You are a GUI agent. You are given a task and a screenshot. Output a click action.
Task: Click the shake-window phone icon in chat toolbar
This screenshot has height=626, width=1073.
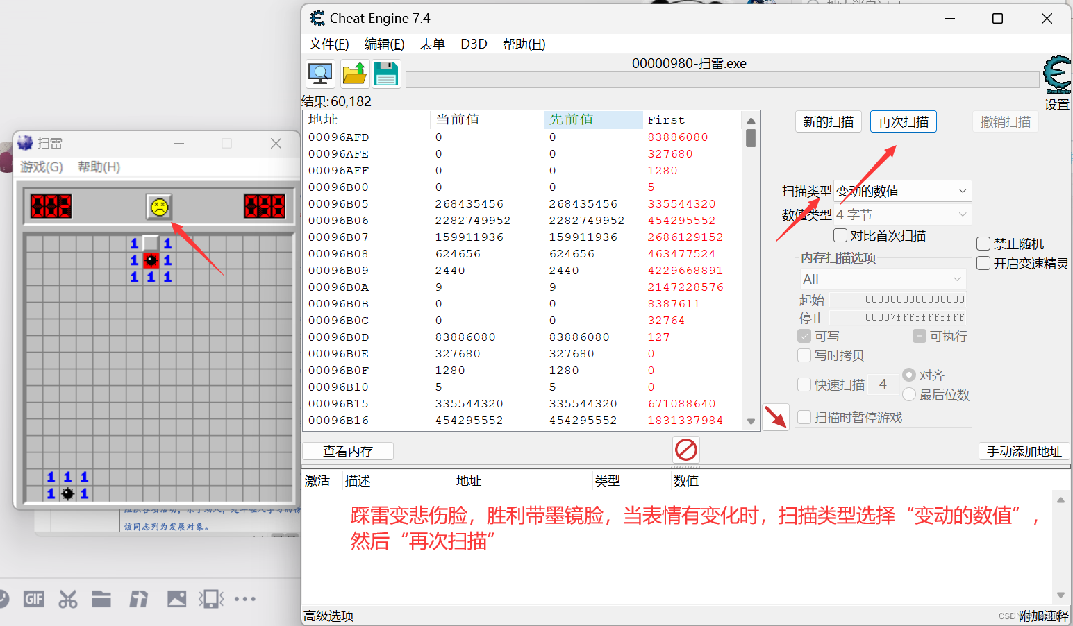(x=211, y=599)
